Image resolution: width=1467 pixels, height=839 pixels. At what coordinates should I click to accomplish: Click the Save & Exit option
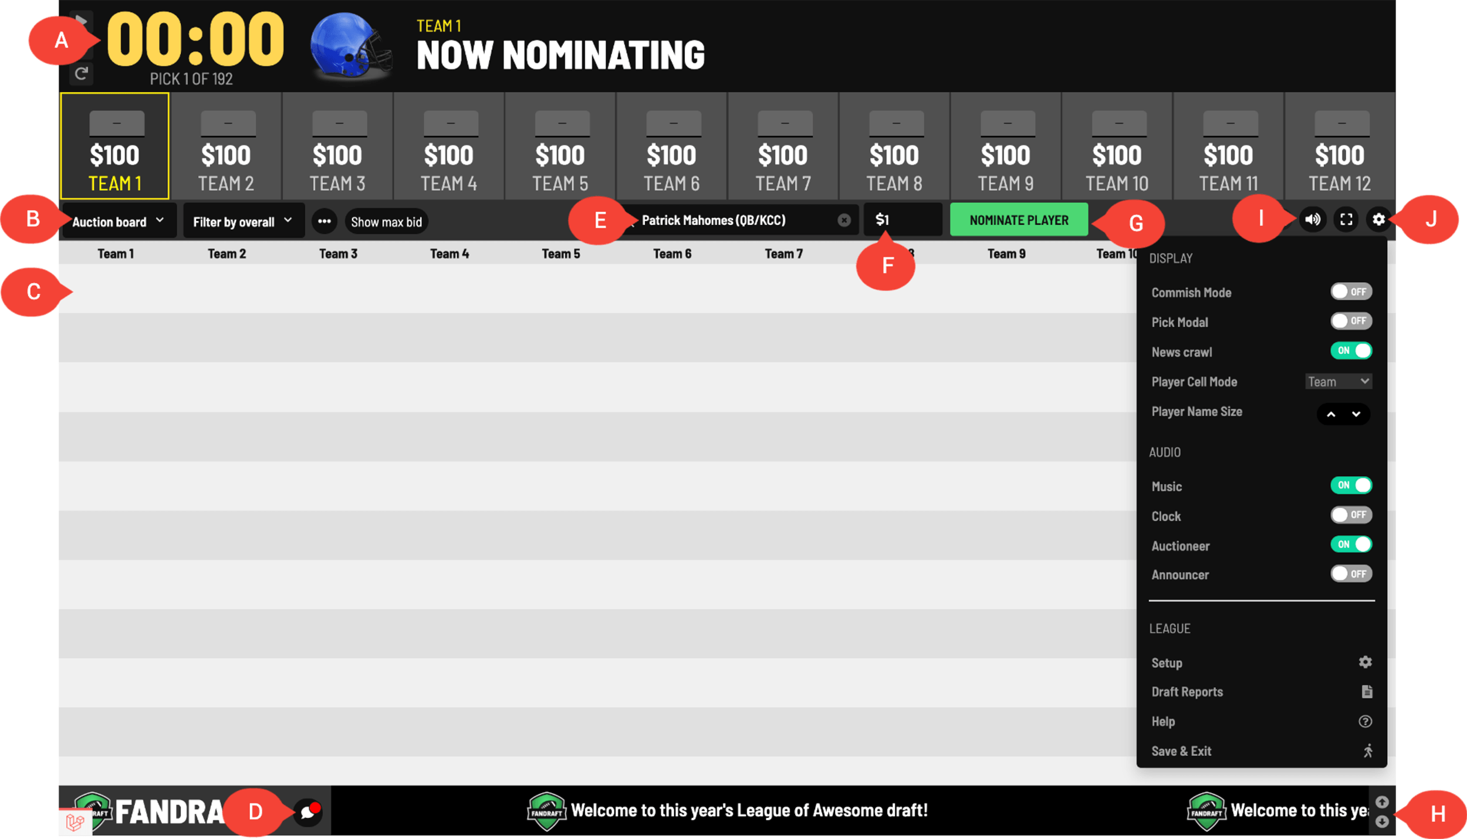(1184, 750)
